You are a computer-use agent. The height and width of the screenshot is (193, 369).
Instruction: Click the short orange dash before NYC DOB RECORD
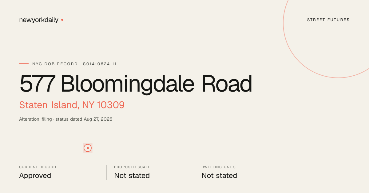click(24, 64)
